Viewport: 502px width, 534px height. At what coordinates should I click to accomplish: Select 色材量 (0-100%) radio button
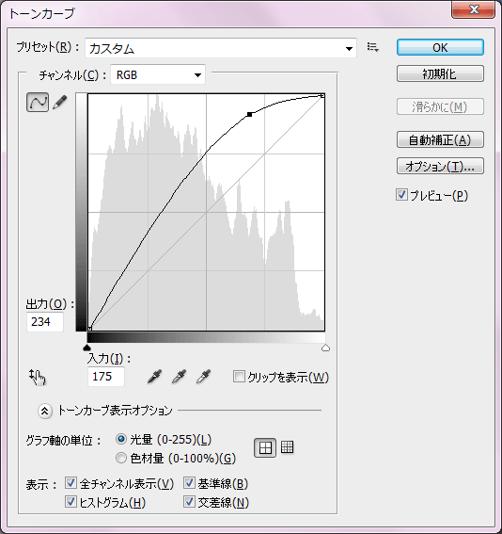point(121,458)
